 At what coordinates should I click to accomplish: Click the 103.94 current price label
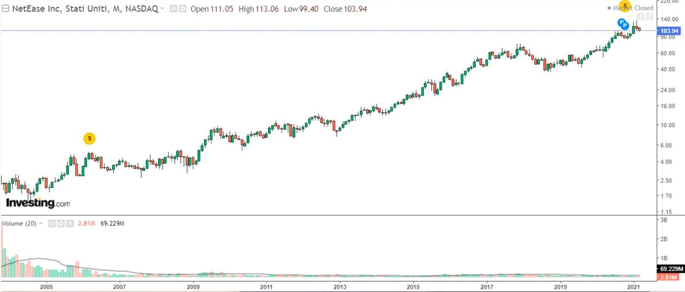point(670,31)
